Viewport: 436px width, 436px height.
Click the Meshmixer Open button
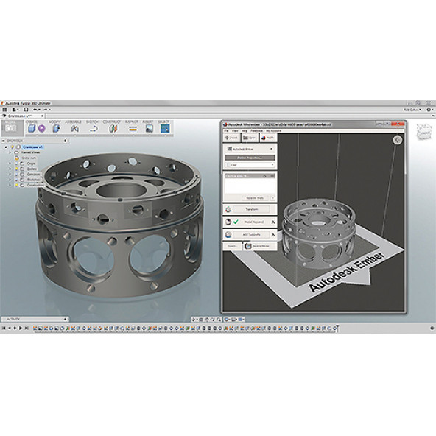(250, 138)
